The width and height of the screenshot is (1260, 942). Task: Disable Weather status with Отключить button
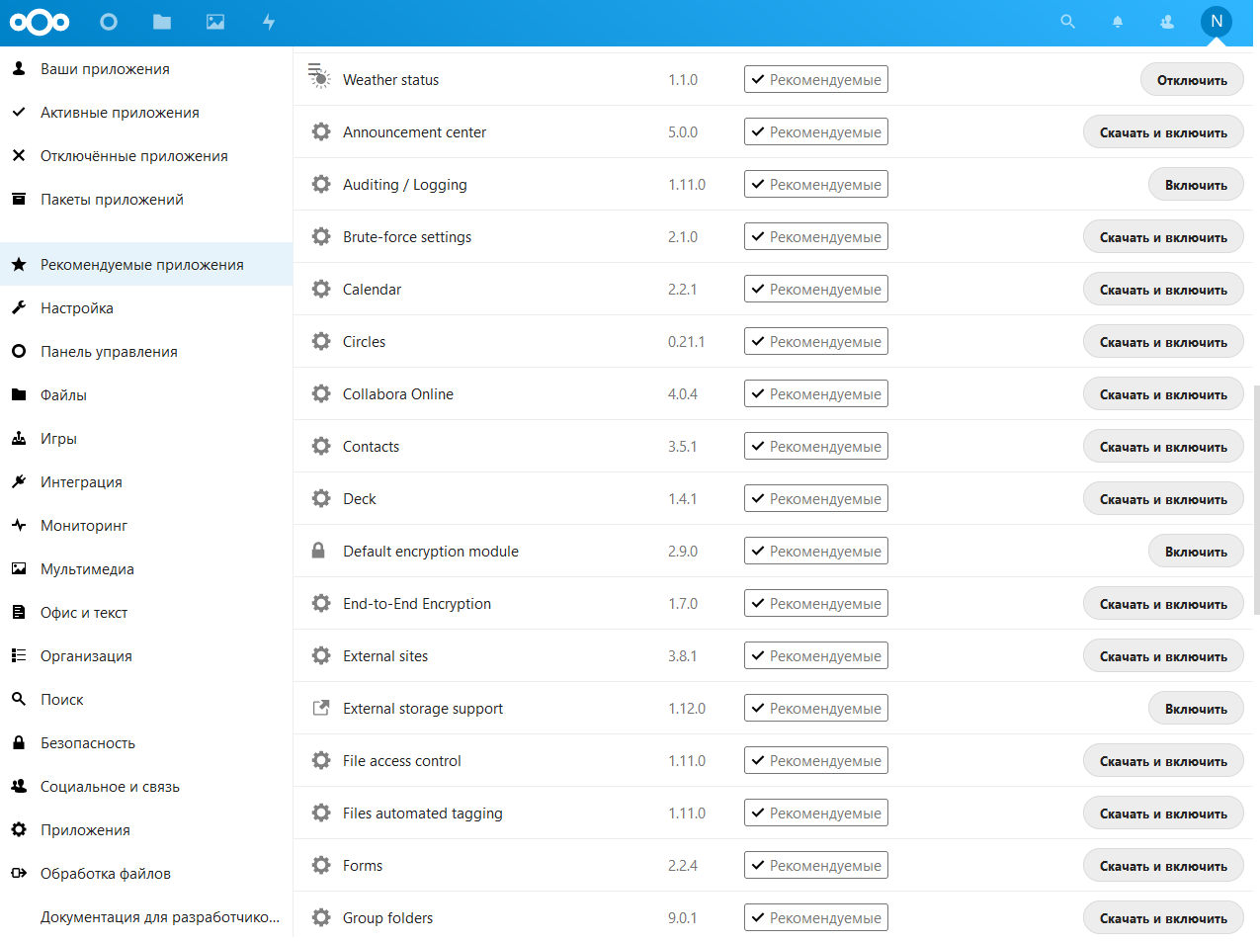[x=1192, y=80]
